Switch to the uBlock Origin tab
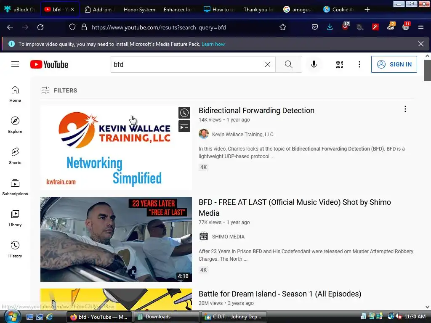 point(20,9)
